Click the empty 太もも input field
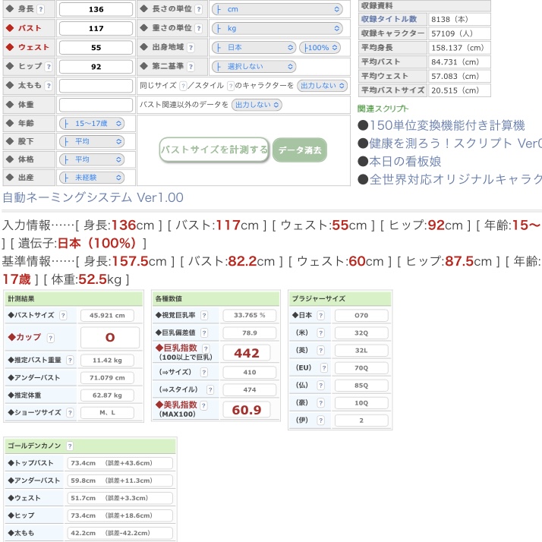The image size is (542, 542). (96, 86)
